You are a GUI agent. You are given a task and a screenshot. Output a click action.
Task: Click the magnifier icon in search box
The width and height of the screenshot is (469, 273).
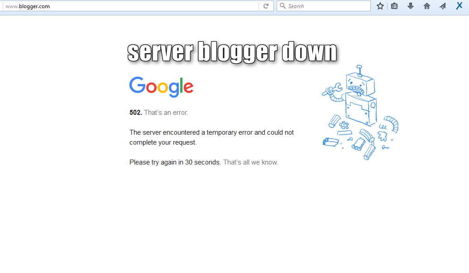282,6
